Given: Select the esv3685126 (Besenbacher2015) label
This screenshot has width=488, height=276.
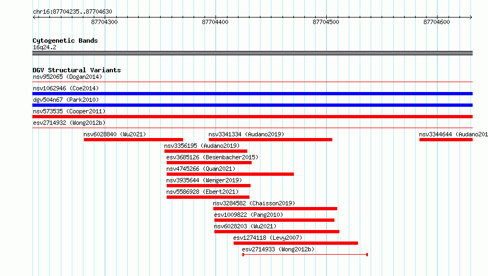Looking at the screenshot, I should point(212,157).
